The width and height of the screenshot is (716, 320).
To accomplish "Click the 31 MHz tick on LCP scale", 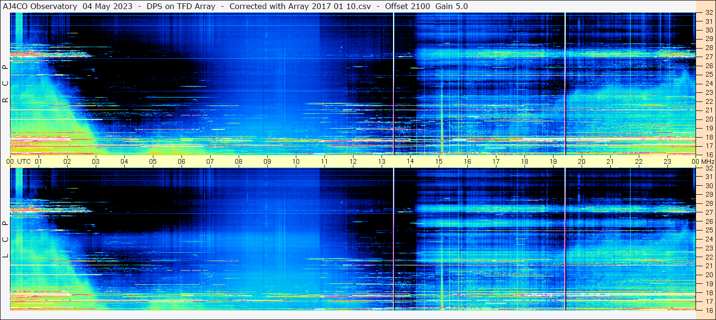I will point(708,177).
